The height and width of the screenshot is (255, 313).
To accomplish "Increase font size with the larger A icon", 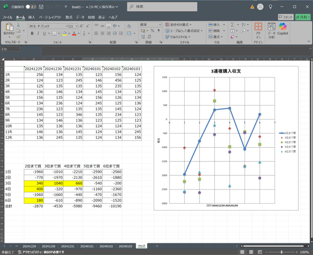I will 81,26.
